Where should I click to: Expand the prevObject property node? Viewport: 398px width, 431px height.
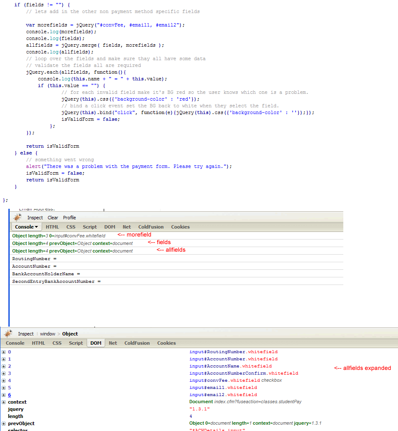[3, 423]
